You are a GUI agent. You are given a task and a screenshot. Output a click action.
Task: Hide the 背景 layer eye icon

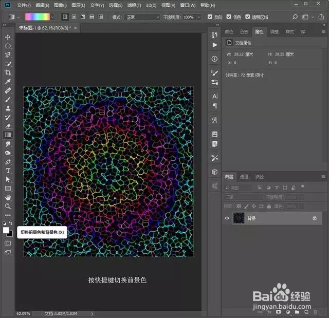pos(227,218)
